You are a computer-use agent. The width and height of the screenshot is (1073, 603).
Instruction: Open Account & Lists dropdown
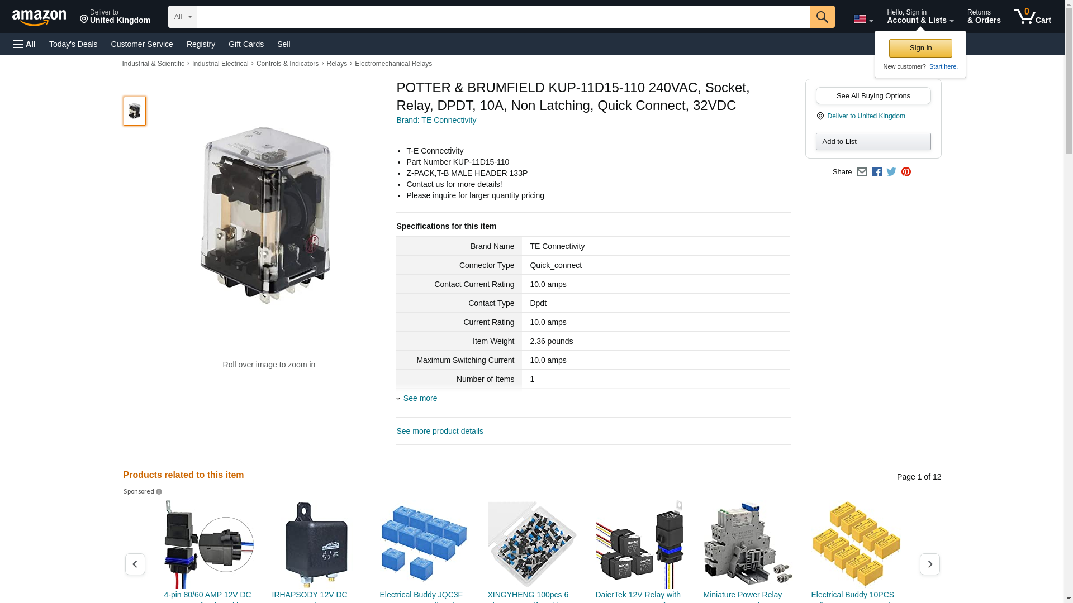(x=920, y=17)
